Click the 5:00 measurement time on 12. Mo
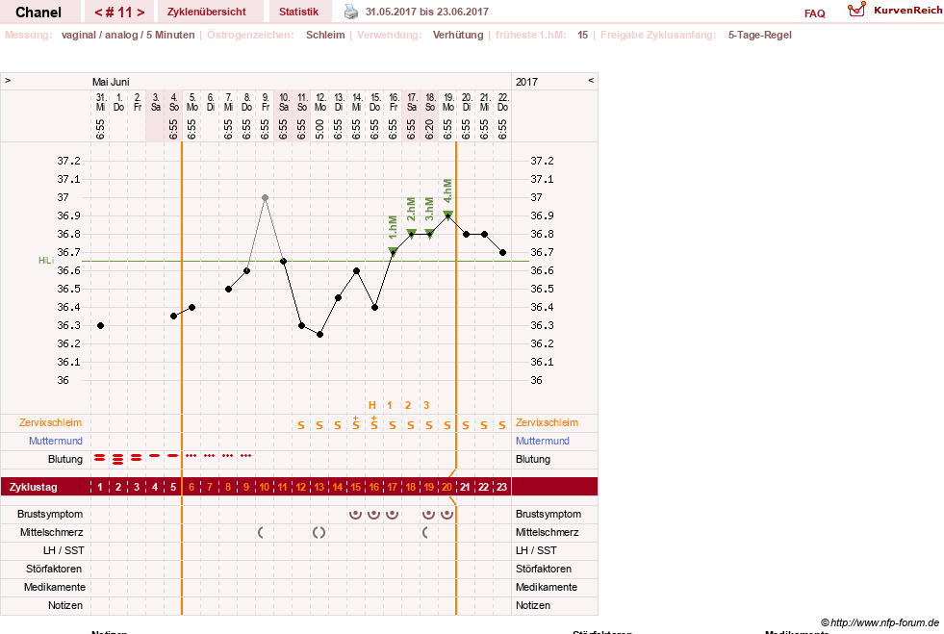 click(x=319, y=129)
